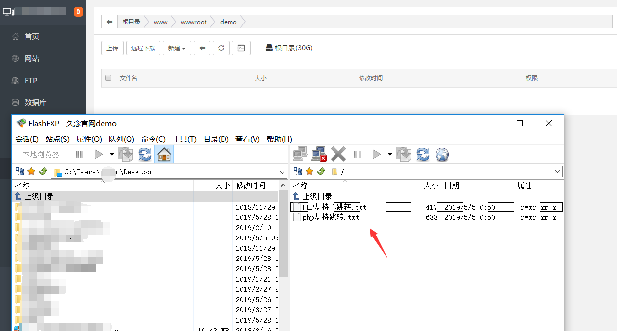This screenshot has width=617, height=331.
Task: Open the 站点(S) menu in FlashFXP
Action: [x=57, y=139]
